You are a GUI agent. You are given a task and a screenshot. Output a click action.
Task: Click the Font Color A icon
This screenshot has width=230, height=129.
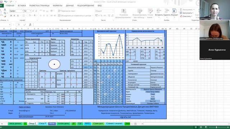(34, 15)
